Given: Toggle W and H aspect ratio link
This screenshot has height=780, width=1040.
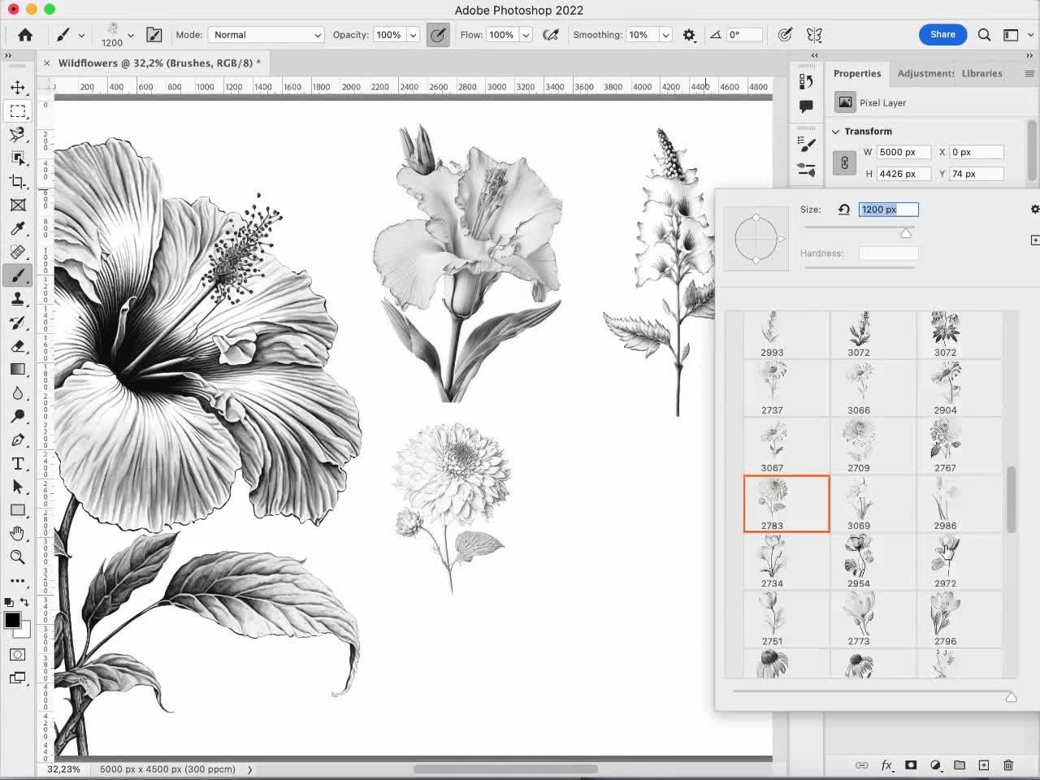Looking at the screenshot, I should point(844,162).
